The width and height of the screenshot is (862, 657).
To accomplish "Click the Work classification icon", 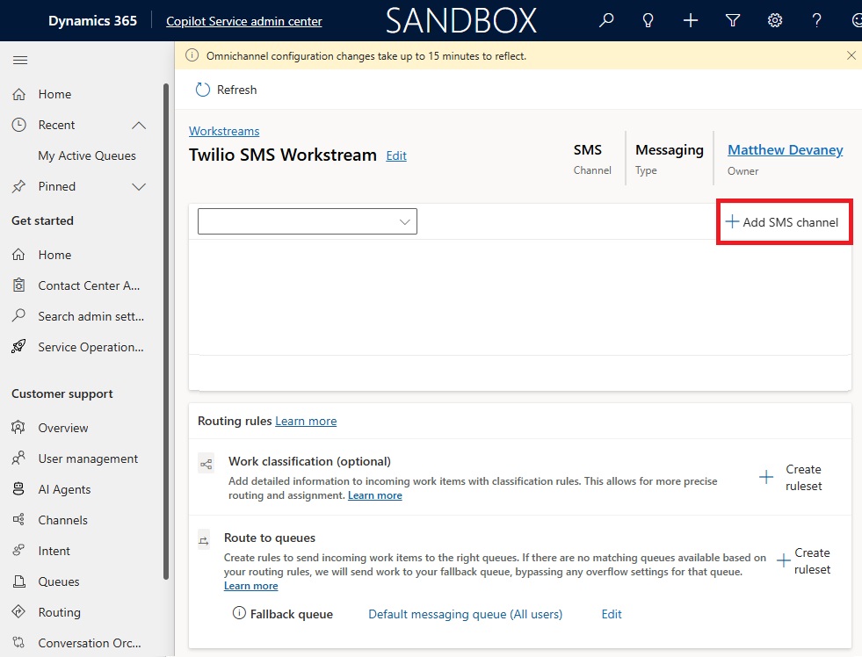I will pyautogui.click(x=206, y=465).
